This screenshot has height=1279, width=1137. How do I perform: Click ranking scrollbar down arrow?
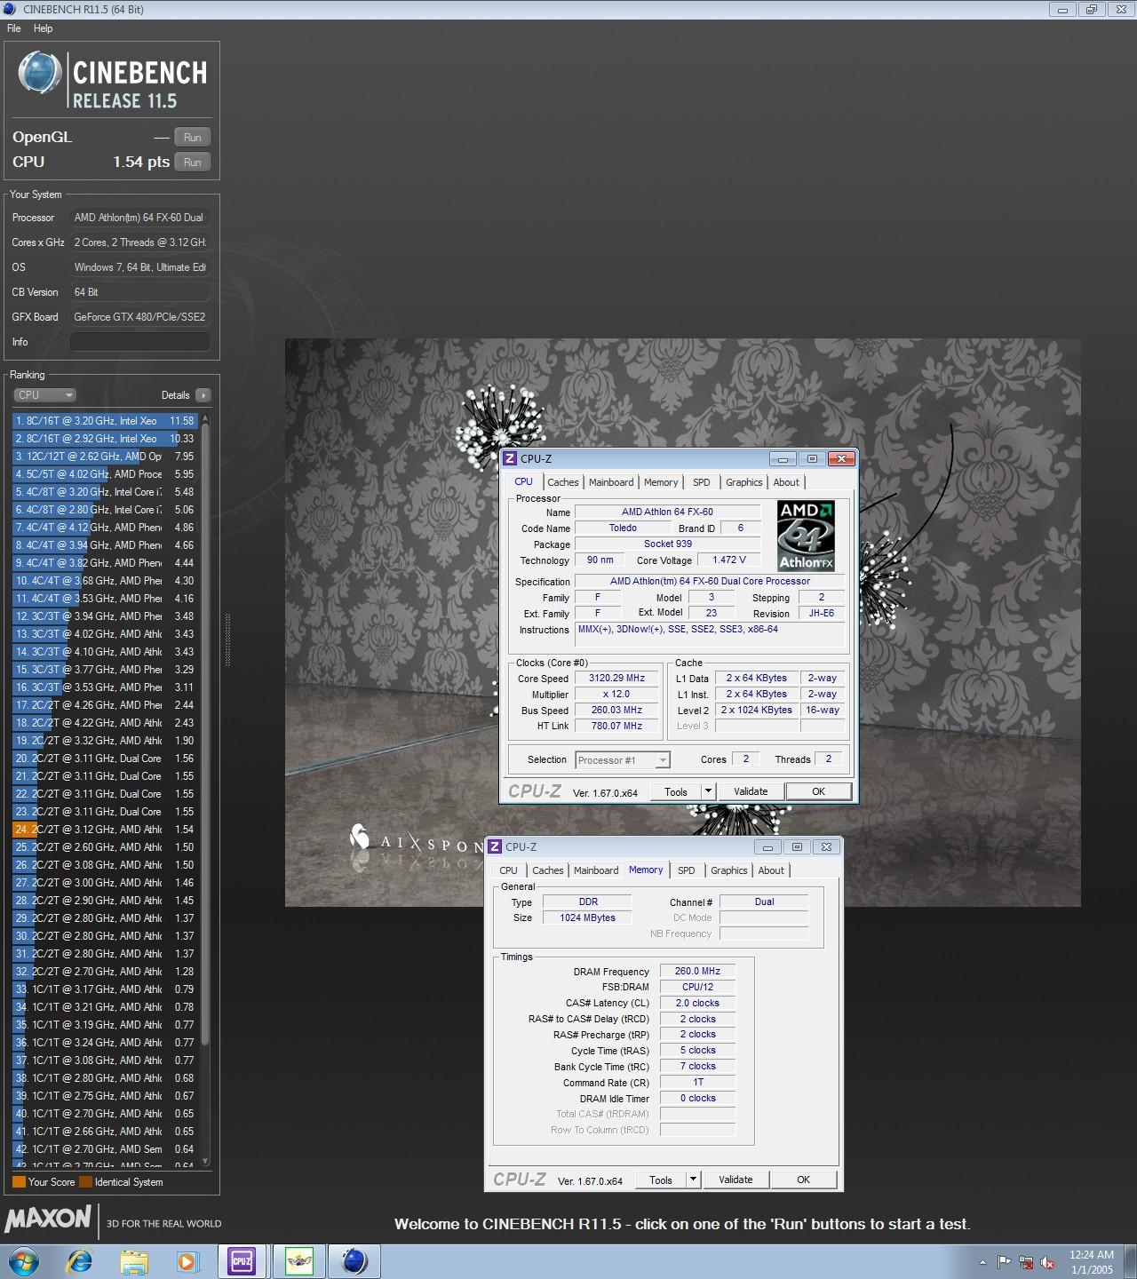[206, 1161]
